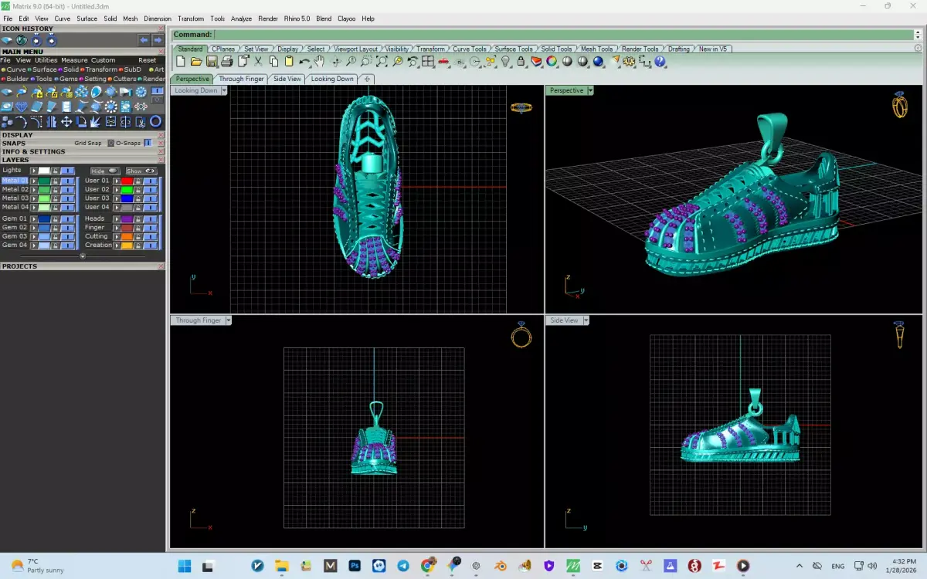Click the User 01 red color swatch
The width and height of the screenshot is (927, 579).
(127, 181)
